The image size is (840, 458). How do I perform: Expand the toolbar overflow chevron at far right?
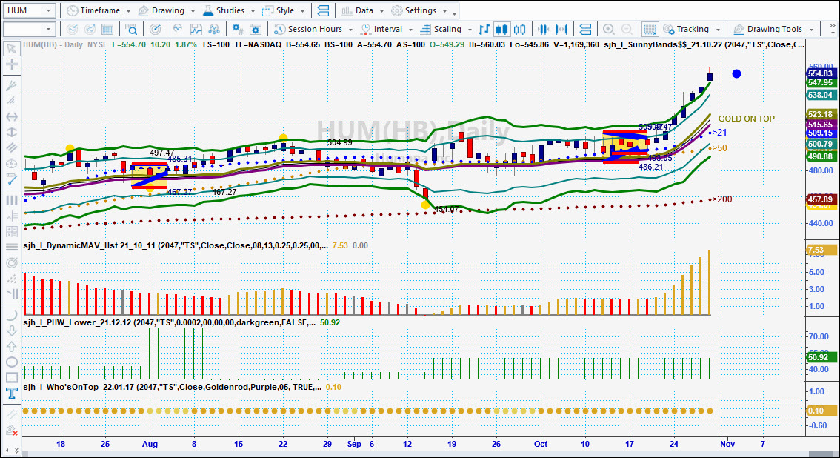tap(833, 25)
